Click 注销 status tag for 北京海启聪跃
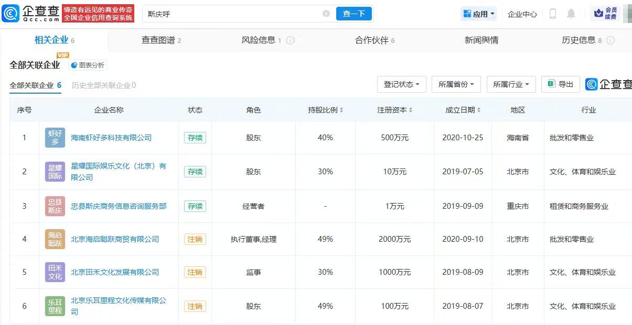Screen dimensions: 632x325 point(195,239)
